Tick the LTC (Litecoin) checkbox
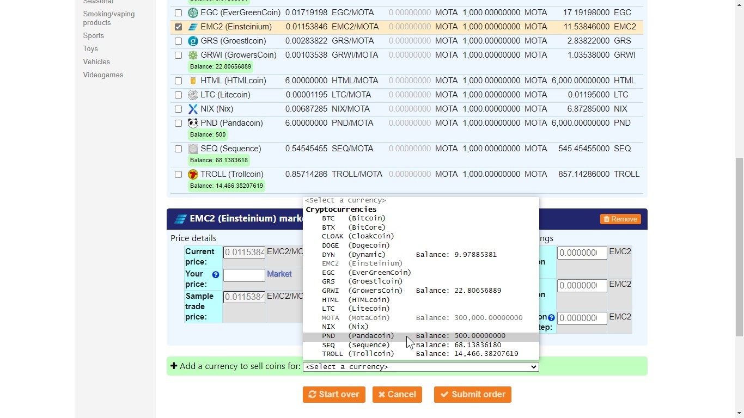Image resolution: width=744 pixels, height=418 pixels. [x=178, y=95]
